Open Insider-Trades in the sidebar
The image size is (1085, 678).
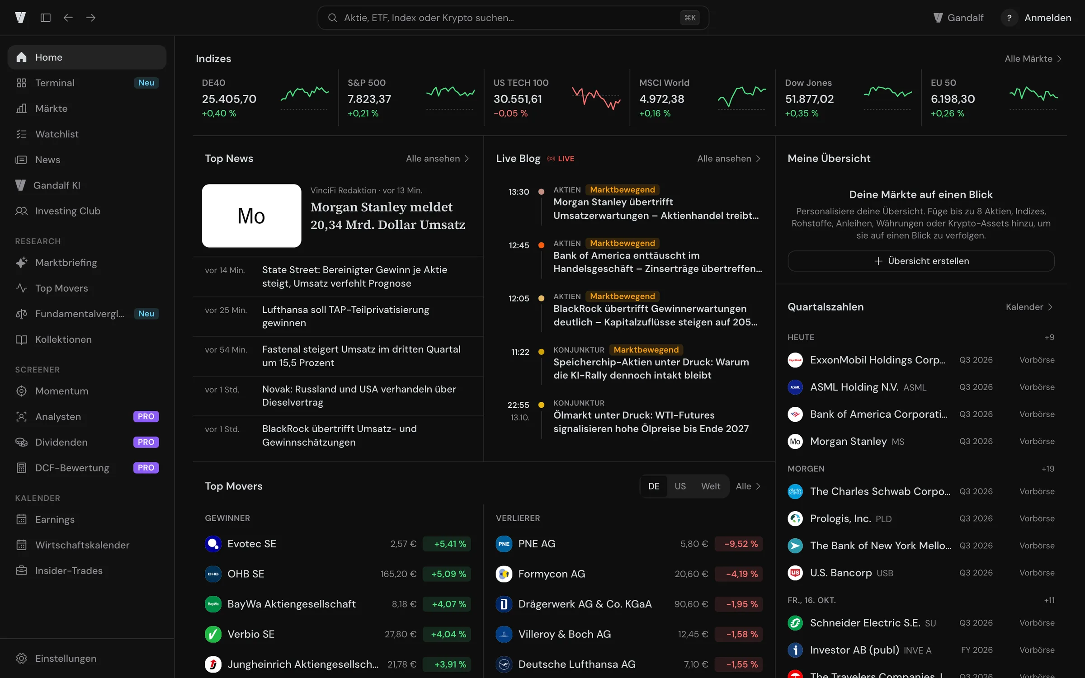click(87, 571)
